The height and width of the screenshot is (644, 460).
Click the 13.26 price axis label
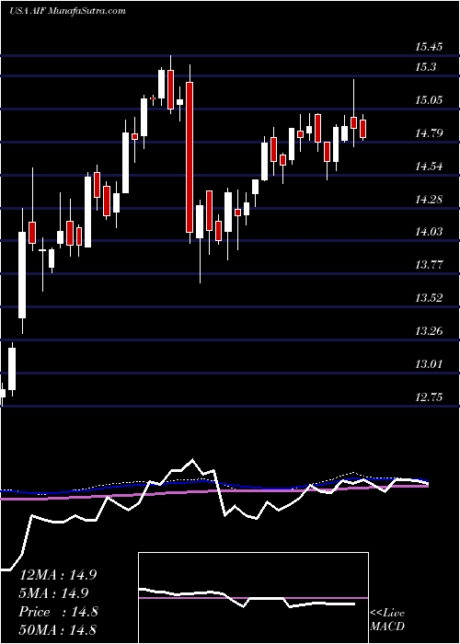tap(429, 331)
